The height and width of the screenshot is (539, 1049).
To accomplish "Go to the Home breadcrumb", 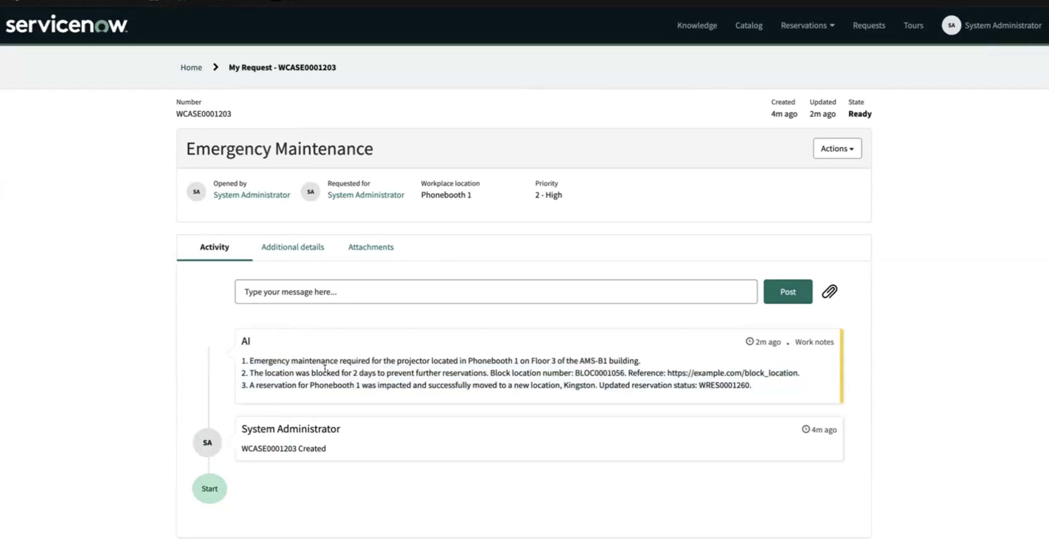I will click(x=191, y=67).
